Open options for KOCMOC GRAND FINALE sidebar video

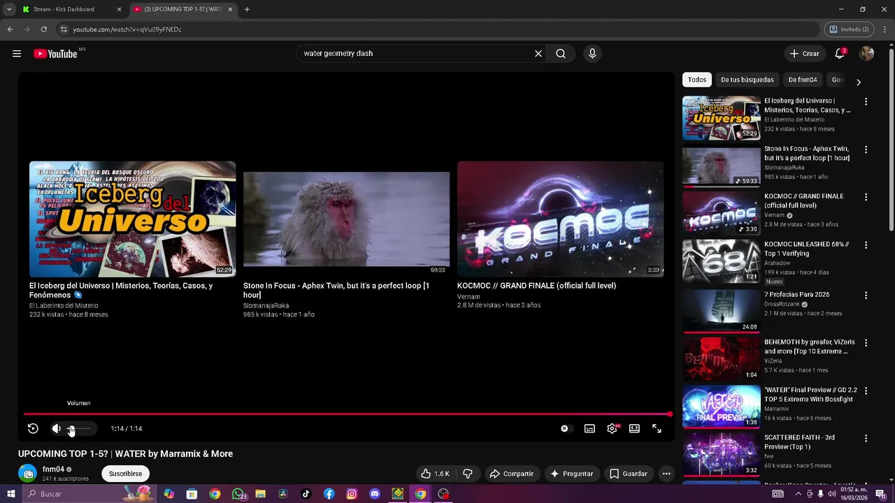866,197
